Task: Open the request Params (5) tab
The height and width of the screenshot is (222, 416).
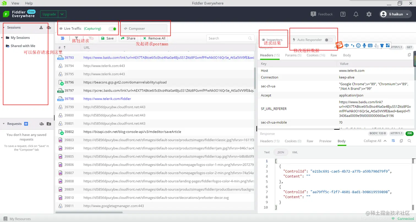Action: coord(293,55)
